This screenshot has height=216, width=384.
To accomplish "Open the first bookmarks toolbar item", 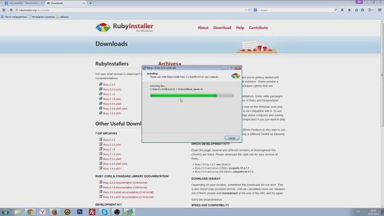I will click(x=14, y=17).
